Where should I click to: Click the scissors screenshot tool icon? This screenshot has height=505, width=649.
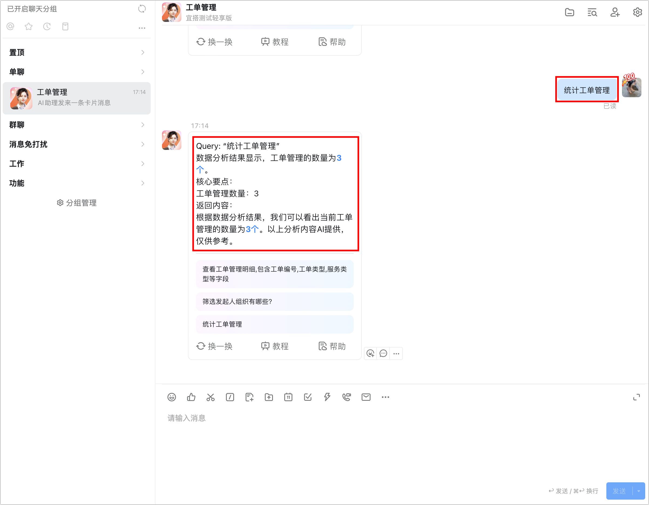[x=210, y=397]
